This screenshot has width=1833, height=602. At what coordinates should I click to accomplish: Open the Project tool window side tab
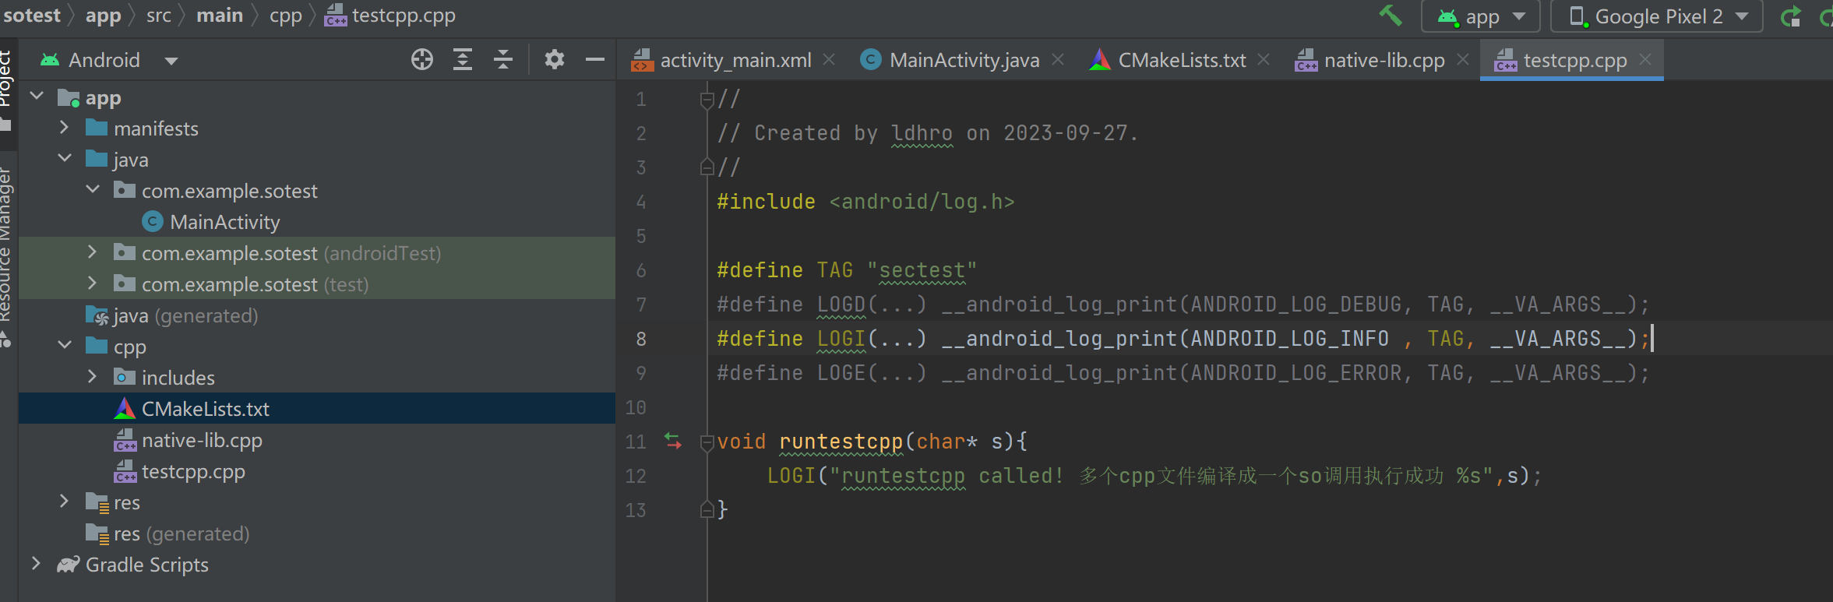(7, 76)
